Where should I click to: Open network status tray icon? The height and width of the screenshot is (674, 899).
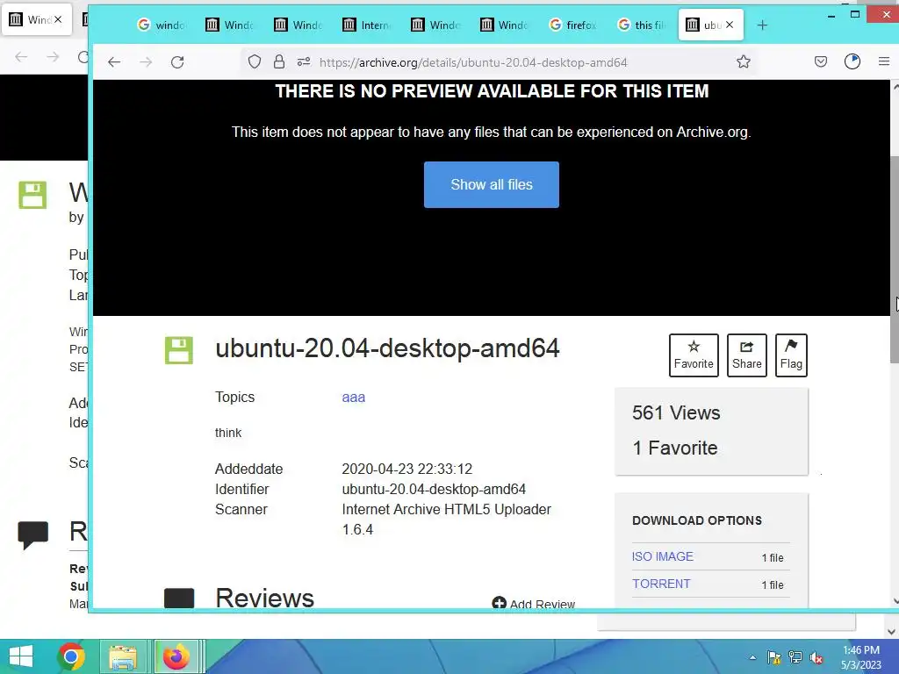795,657
